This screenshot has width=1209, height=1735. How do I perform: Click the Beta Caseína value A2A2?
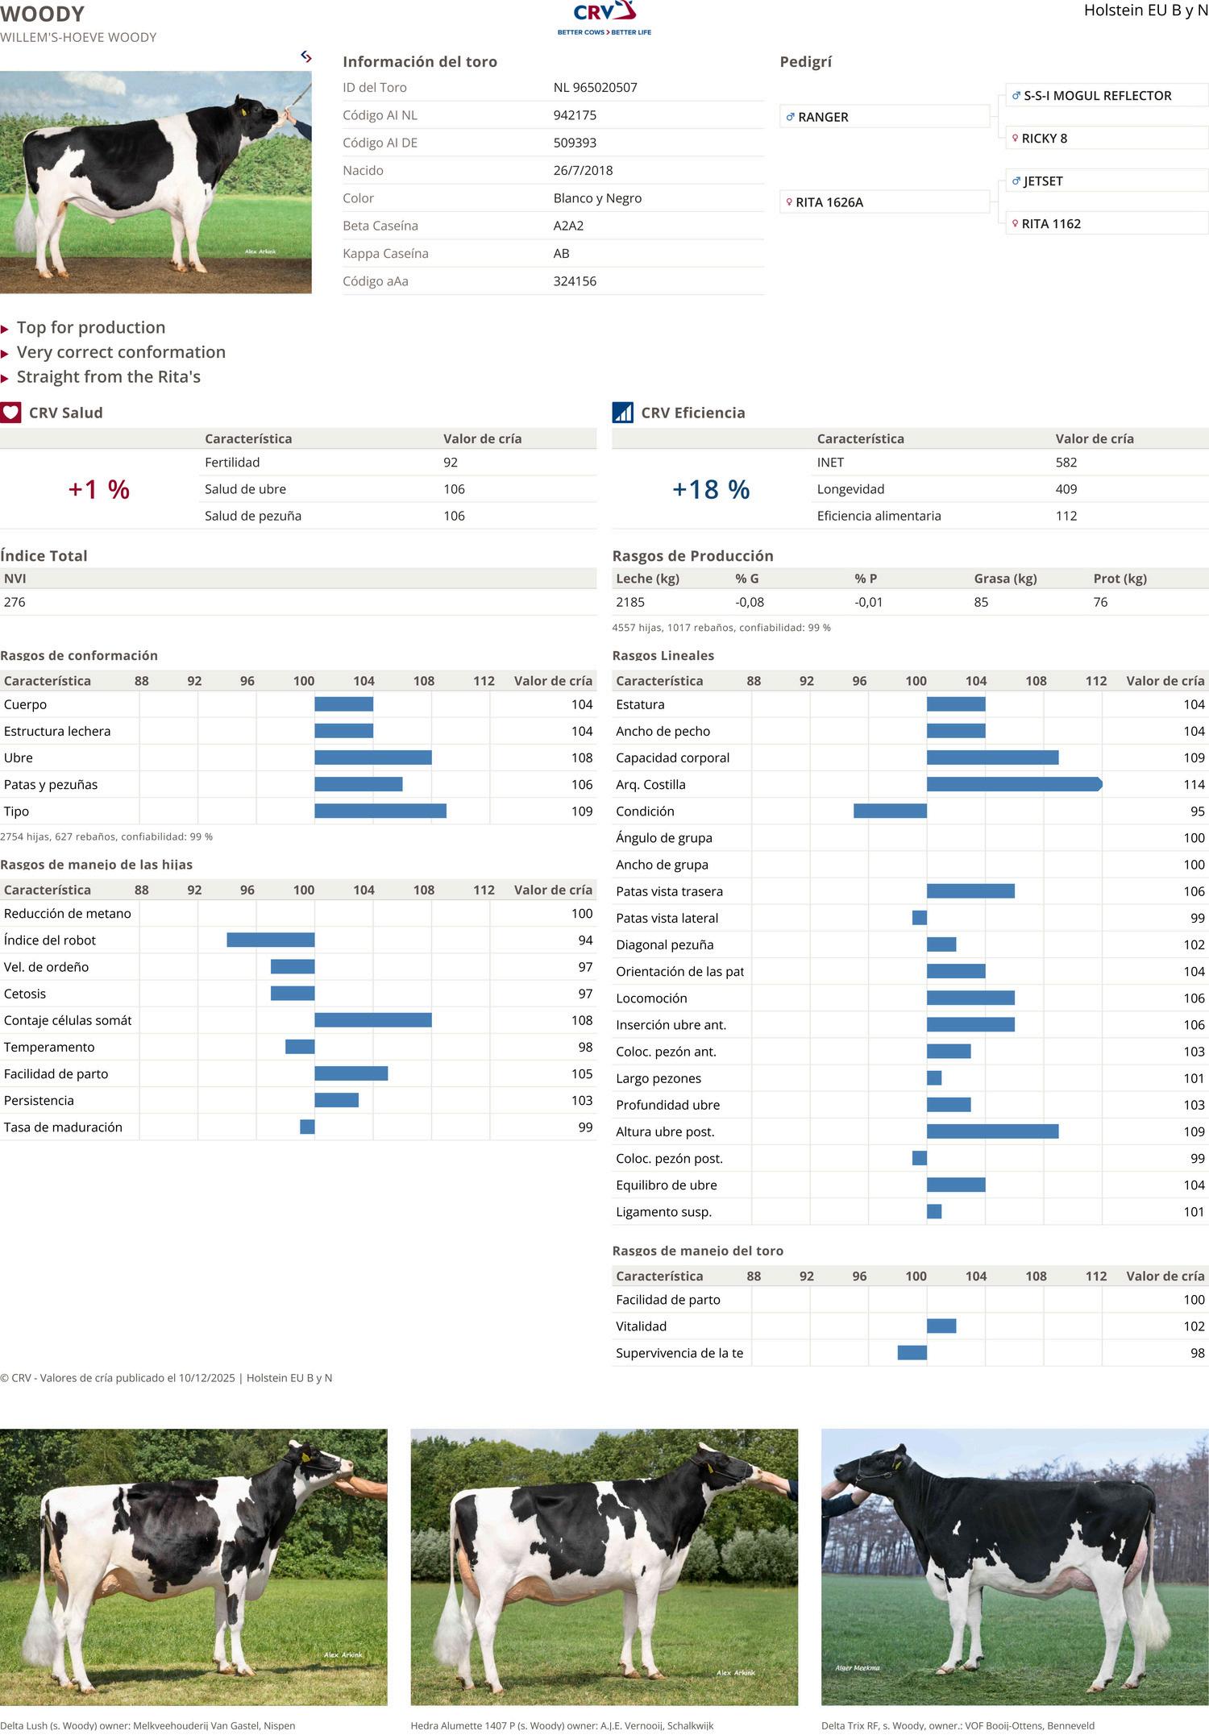tap(569, 226)
